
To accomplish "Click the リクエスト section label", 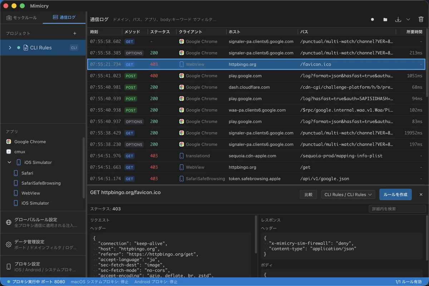I will [100, 220].
